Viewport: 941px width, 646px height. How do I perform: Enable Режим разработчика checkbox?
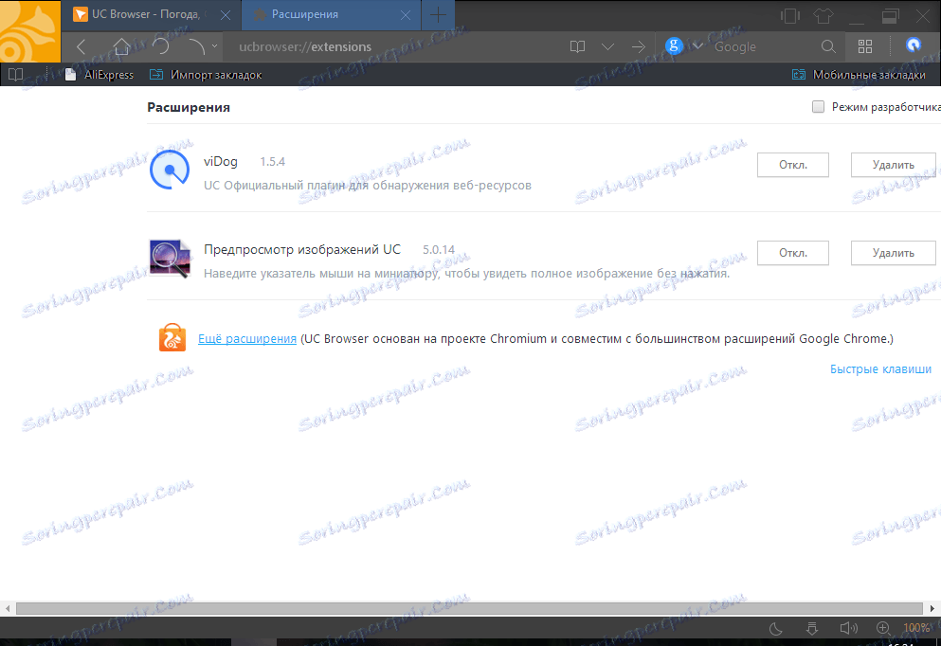(818, 107)
